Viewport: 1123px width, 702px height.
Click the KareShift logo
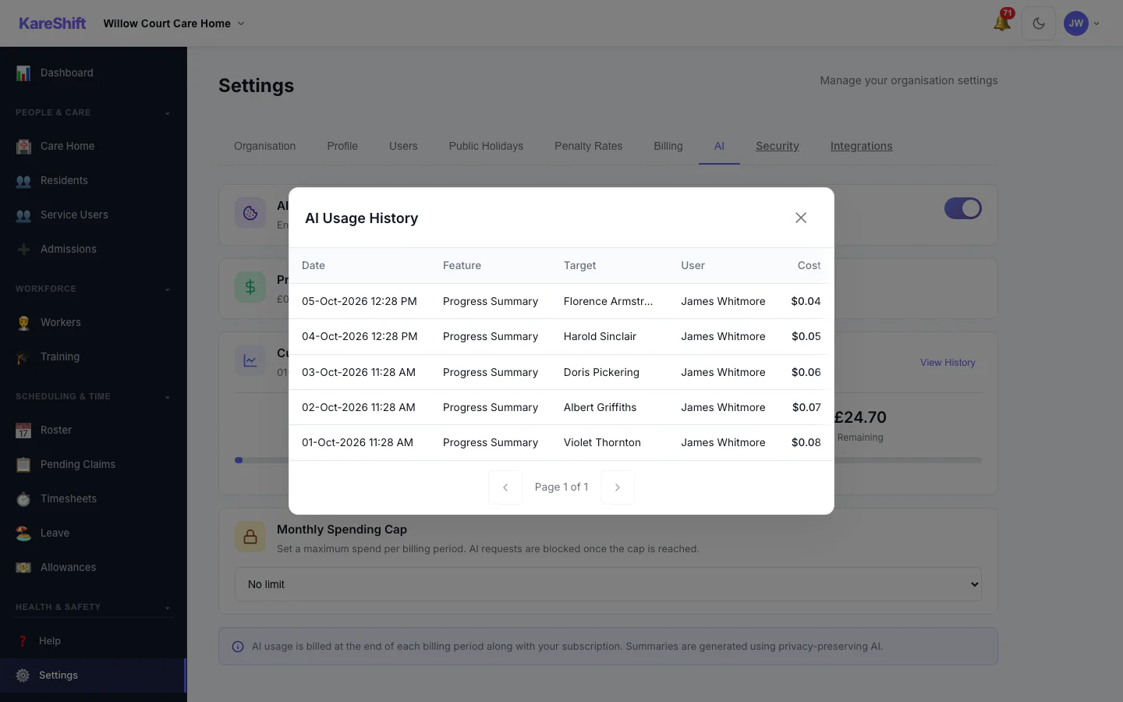pos(52,23)
